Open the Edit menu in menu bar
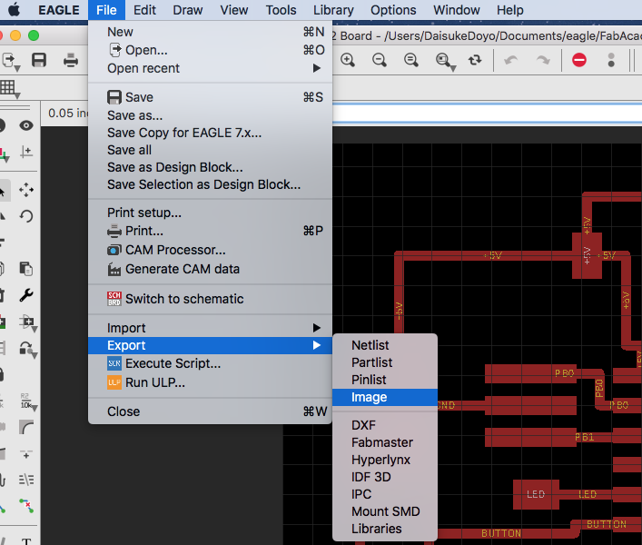 point(144,10)
